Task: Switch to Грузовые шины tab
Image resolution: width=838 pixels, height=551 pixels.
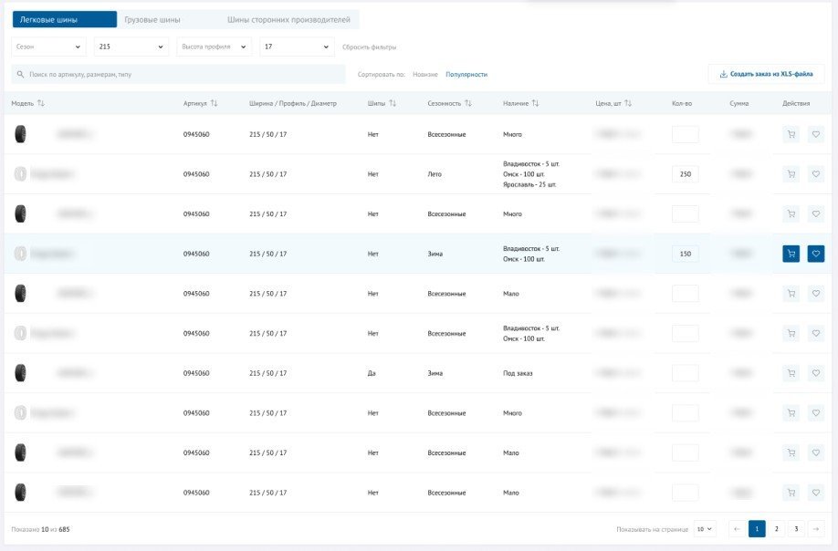Action: [x=152, y=19]
